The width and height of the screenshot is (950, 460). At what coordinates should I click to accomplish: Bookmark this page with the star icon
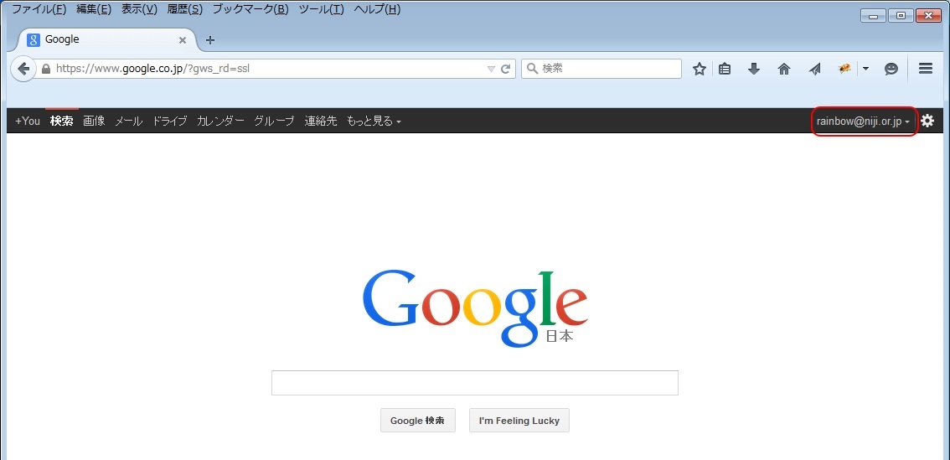700,69
